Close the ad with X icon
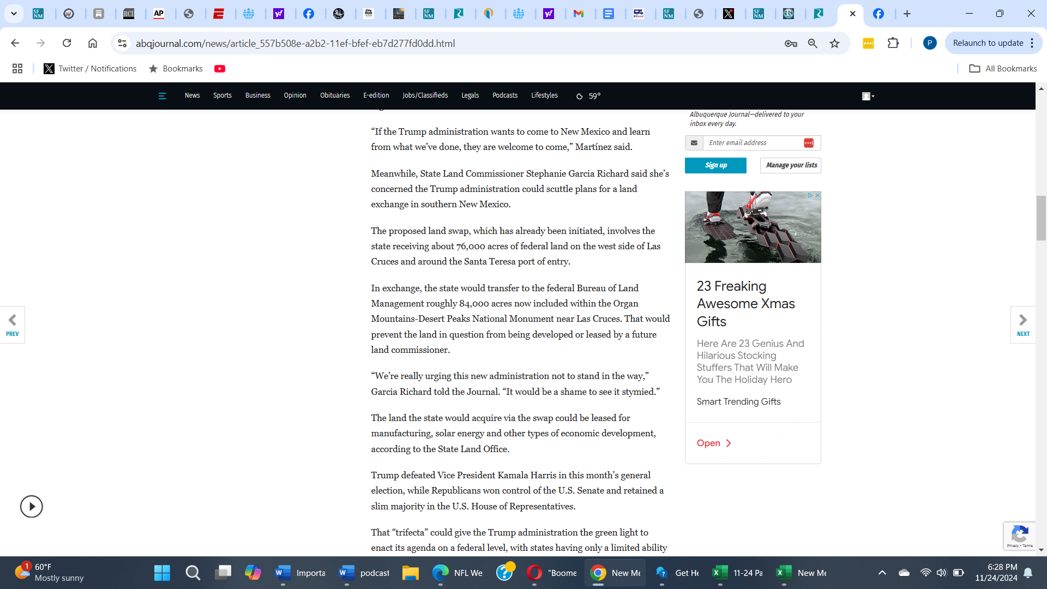Viewport: 1047px width, 589px height. pyautogui.click(x=817, y=195)
